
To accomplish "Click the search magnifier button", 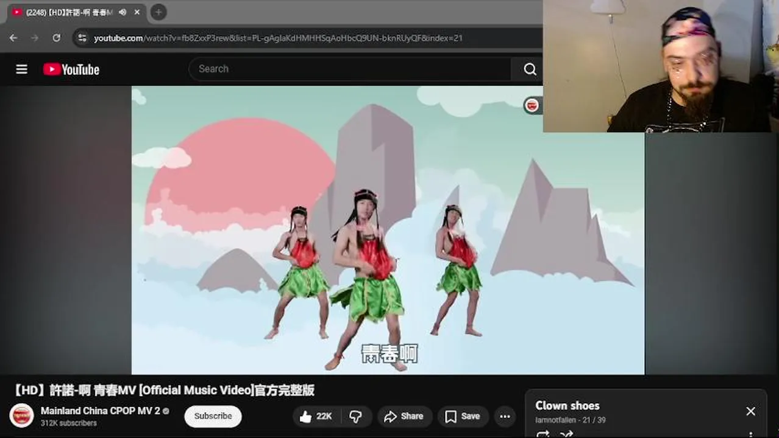I will tap(530, 69).
